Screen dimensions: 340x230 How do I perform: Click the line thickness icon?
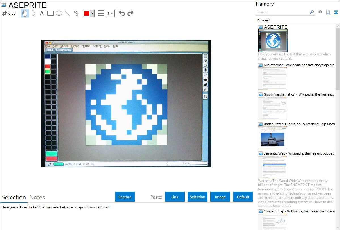pyautogui.click(x=101, y=13)
